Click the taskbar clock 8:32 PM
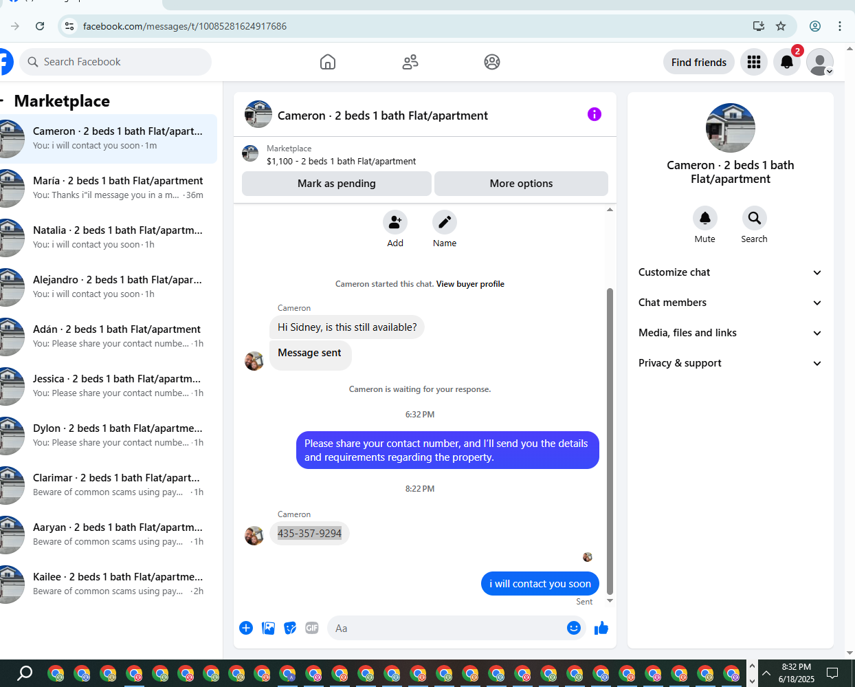The width and height of the screenshot is (855, 687). tap(796, 667)
